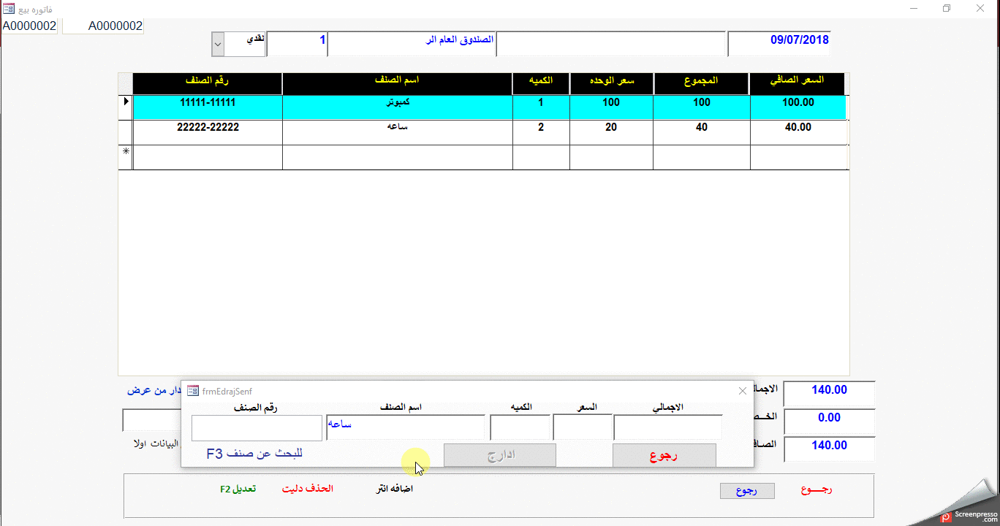This screenshot has width=1000, height=526.
Task: Open the نقدي payment type dropdown
Action: click(217, 44)
